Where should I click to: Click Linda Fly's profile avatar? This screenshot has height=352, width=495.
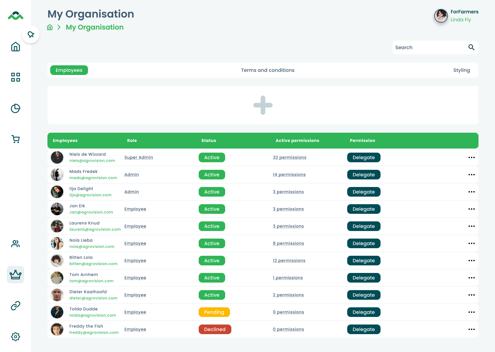click(x=441, y=16)
